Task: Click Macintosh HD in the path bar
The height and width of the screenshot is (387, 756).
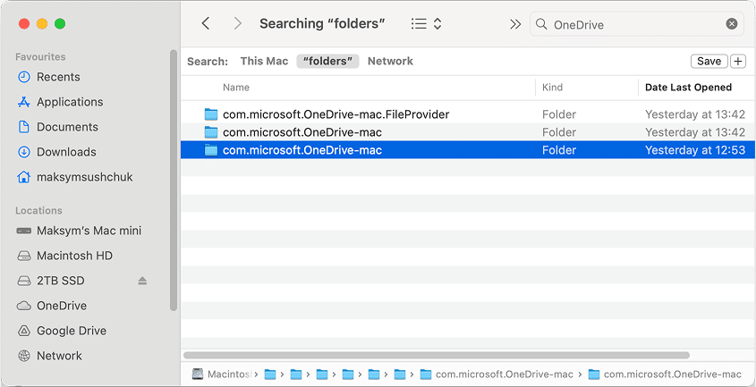Action: coord(222,374)
